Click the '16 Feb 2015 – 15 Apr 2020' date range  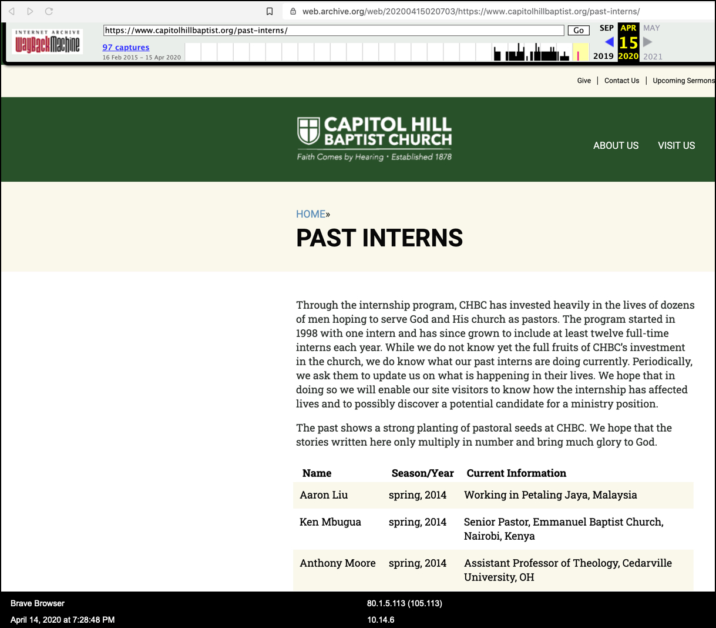click(142, 58)
